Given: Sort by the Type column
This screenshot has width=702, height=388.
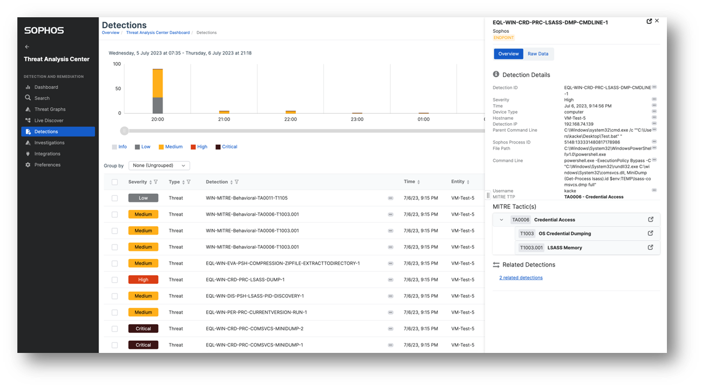Looking at the screenshot, I should click(184, 182).
